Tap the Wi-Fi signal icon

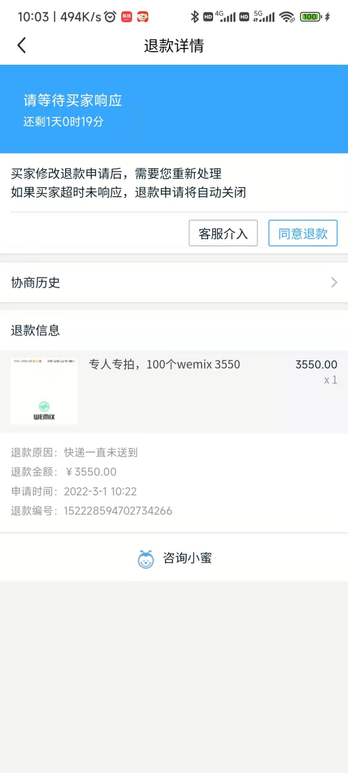coord(287,17)
